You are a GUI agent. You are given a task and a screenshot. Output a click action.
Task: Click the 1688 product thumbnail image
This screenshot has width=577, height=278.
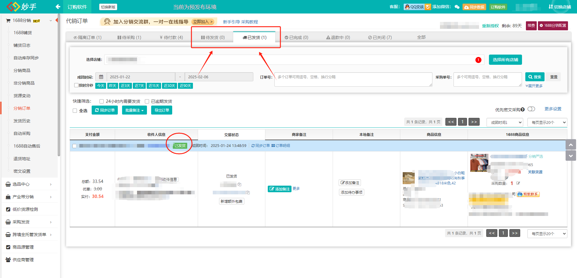[479, 163]
